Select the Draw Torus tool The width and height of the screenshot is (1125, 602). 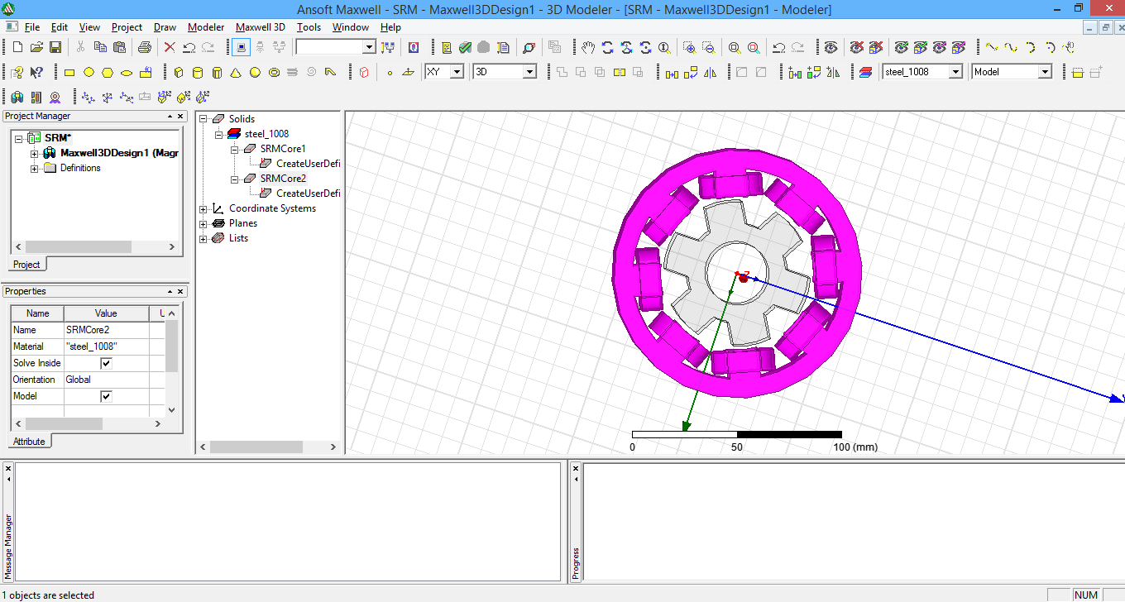pos(274,73)
